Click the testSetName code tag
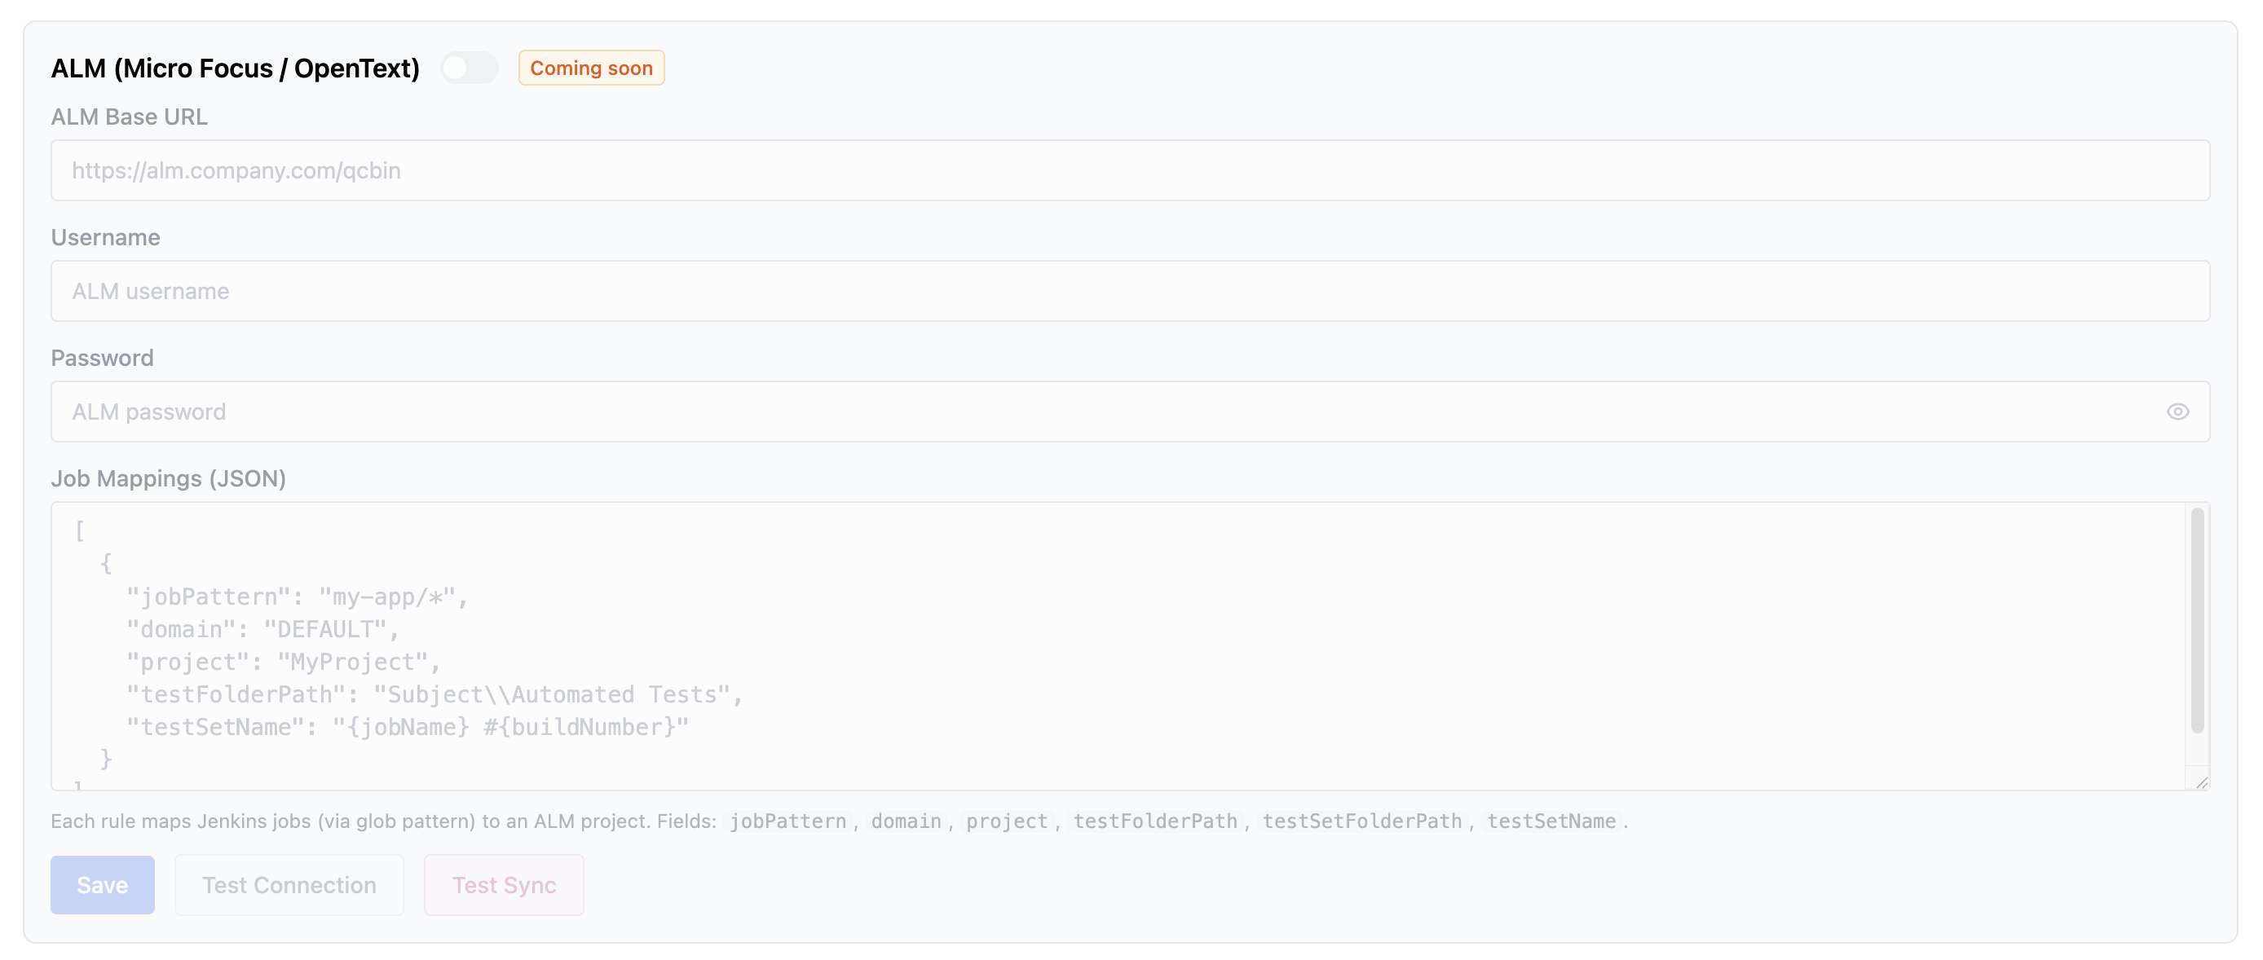The width and height of the screenshot is (2263, 960). point(1551,821)
